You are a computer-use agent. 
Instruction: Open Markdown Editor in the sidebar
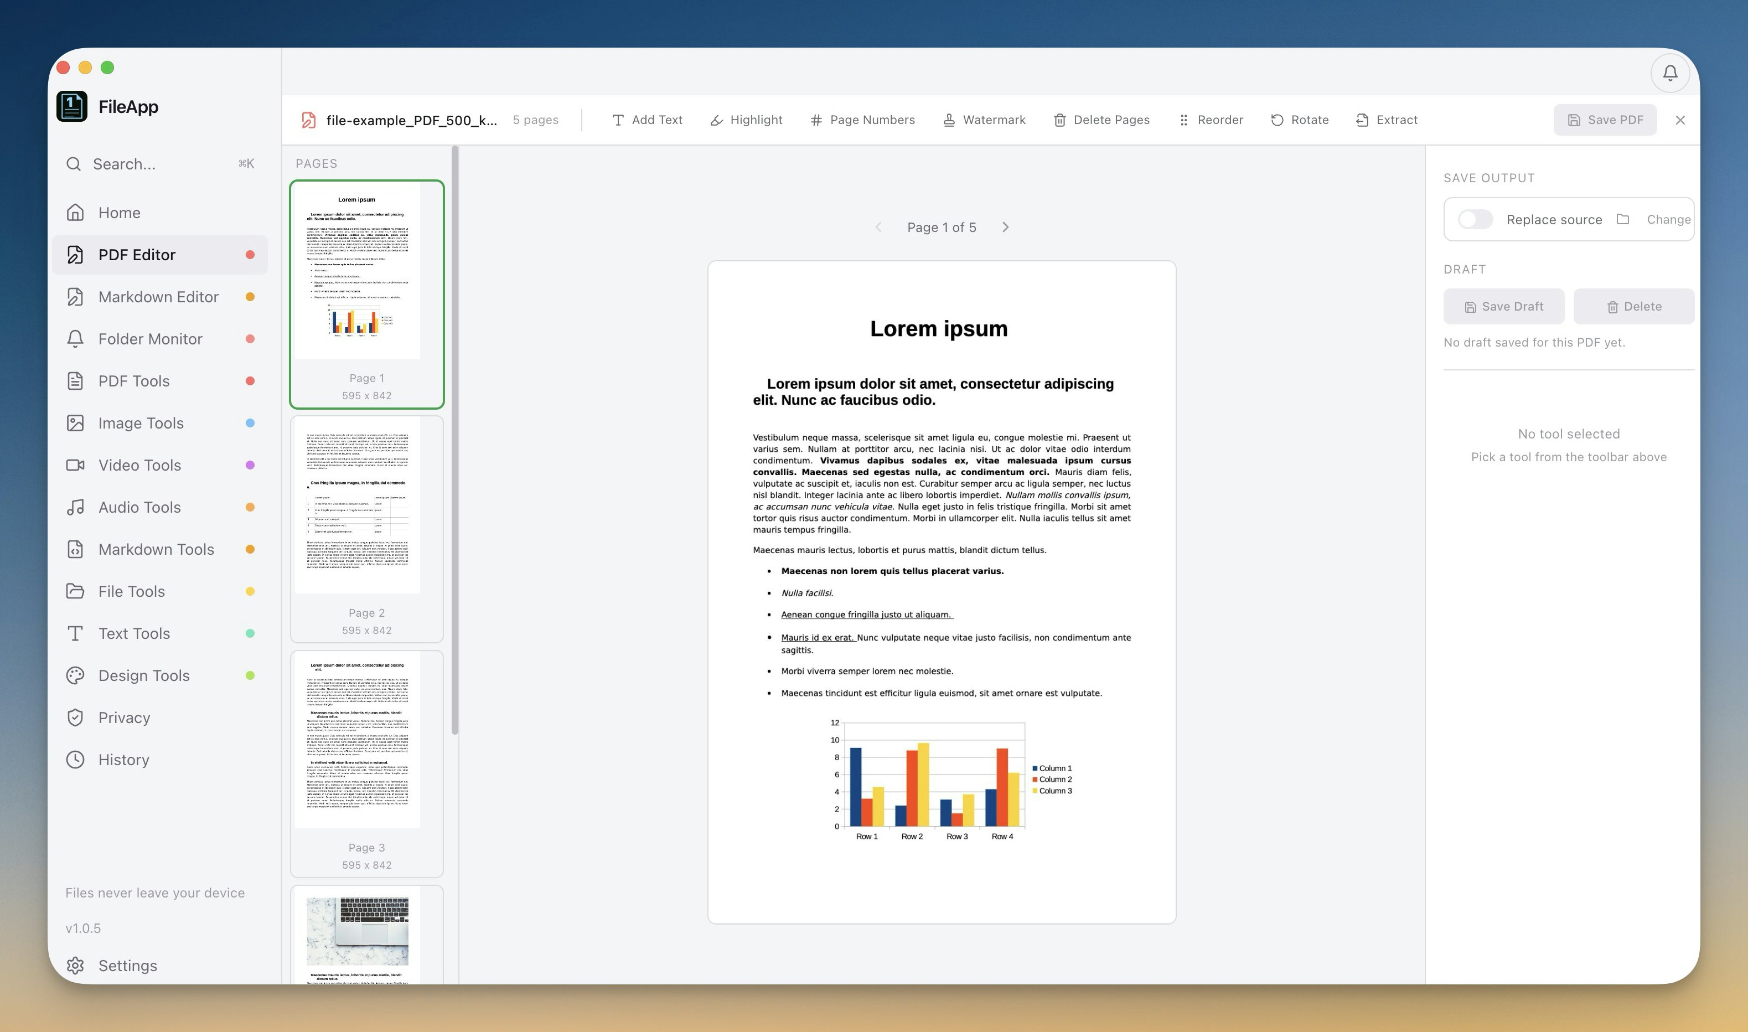(158, 297)
